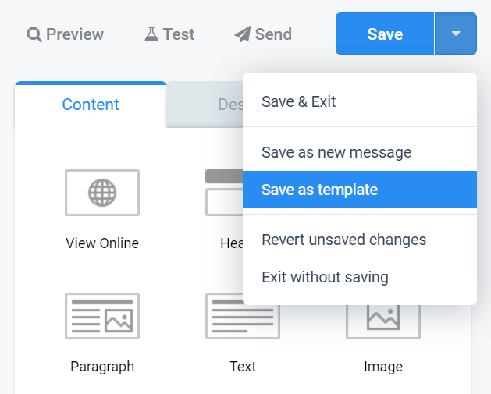The height and width of the screenshot is (394, 491).
Task: Select Save as template option
Action: point(360,190)
